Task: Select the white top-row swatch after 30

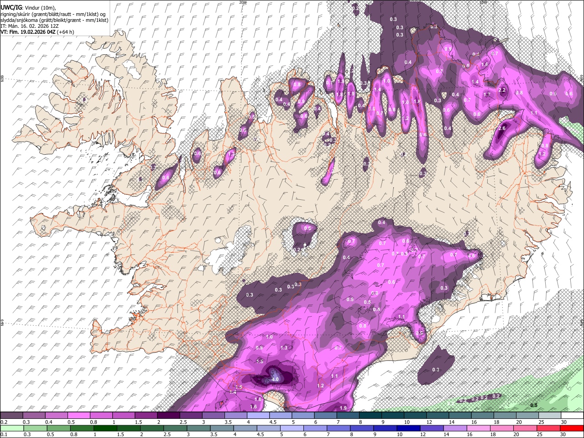Action: pos(573,415)
